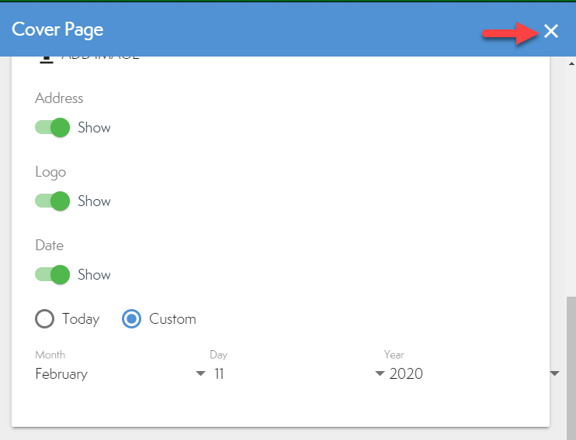This screenshot has height=440, width=576.
Task: Click the Show label next to Address toggle
Action: pyautogui.click(x=94, y=127)
